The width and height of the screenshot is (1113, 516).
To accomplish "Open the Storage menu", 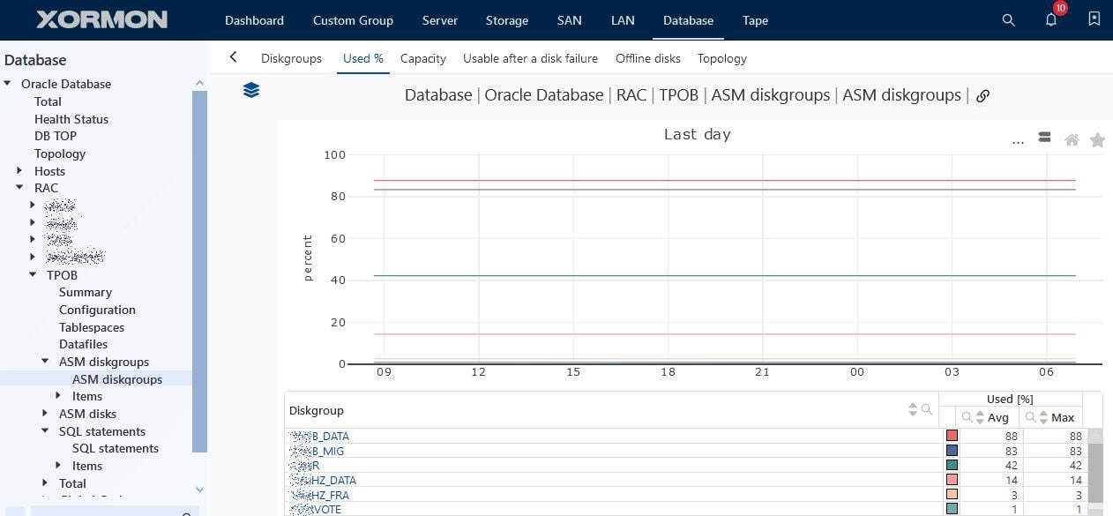I will point(507,20).
